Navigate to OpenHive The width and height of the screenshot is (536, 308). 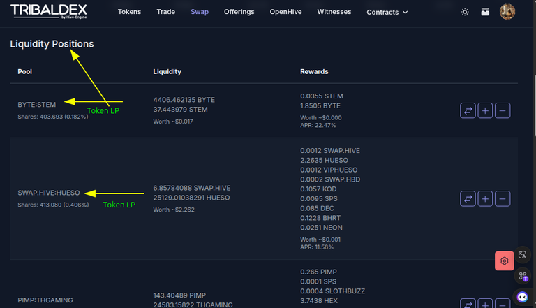coord(285,12)
